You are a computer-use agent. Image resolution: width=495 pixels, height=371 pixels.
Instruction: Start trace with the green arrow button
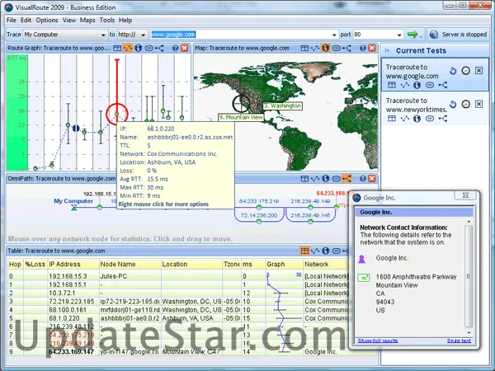coord(412,34)
